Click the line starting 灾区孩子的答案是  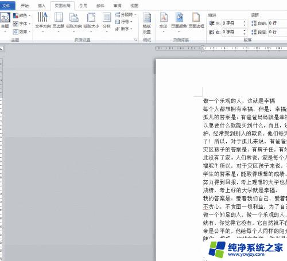pyautogui.click(x=245, y=150)
